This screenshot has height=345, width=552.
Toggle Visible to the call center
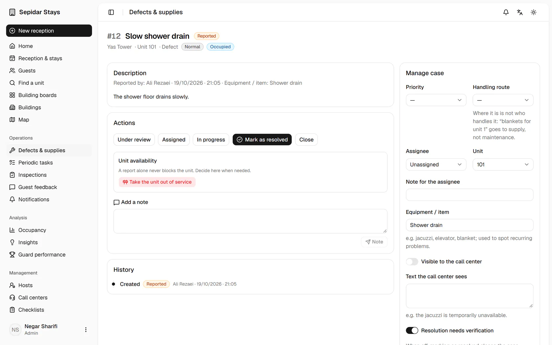[412, 262]
